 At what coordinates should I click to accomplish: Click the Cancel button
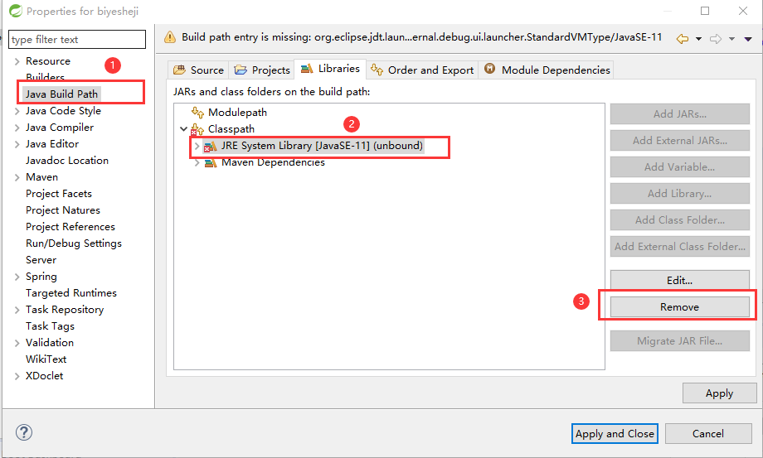(708, 434)
